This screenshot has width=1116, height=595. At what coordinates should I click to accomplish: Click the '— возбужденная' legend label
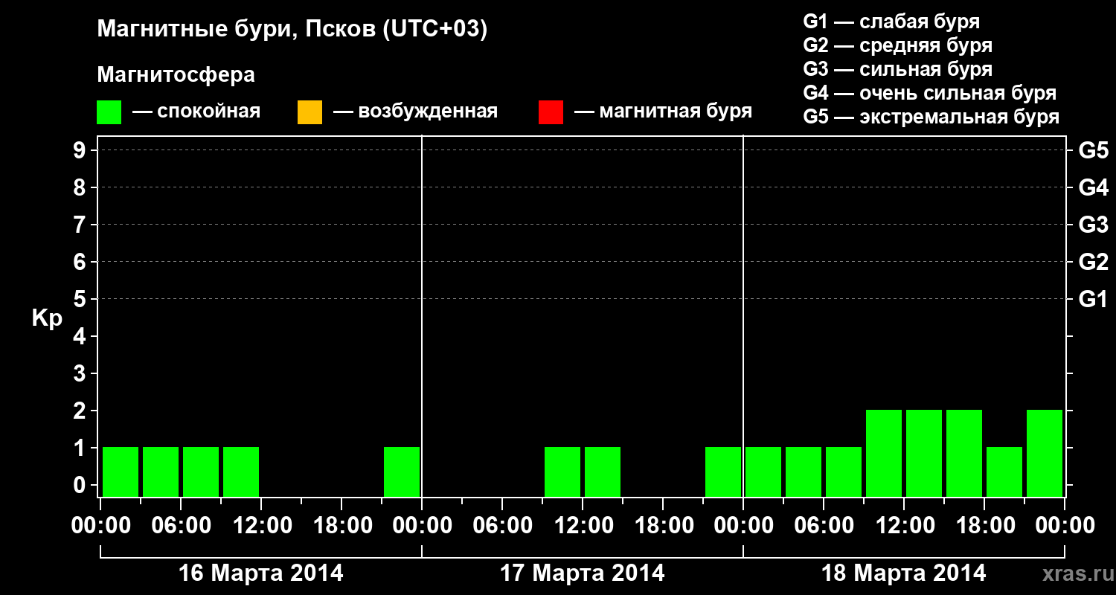click(x=415, y=112)
